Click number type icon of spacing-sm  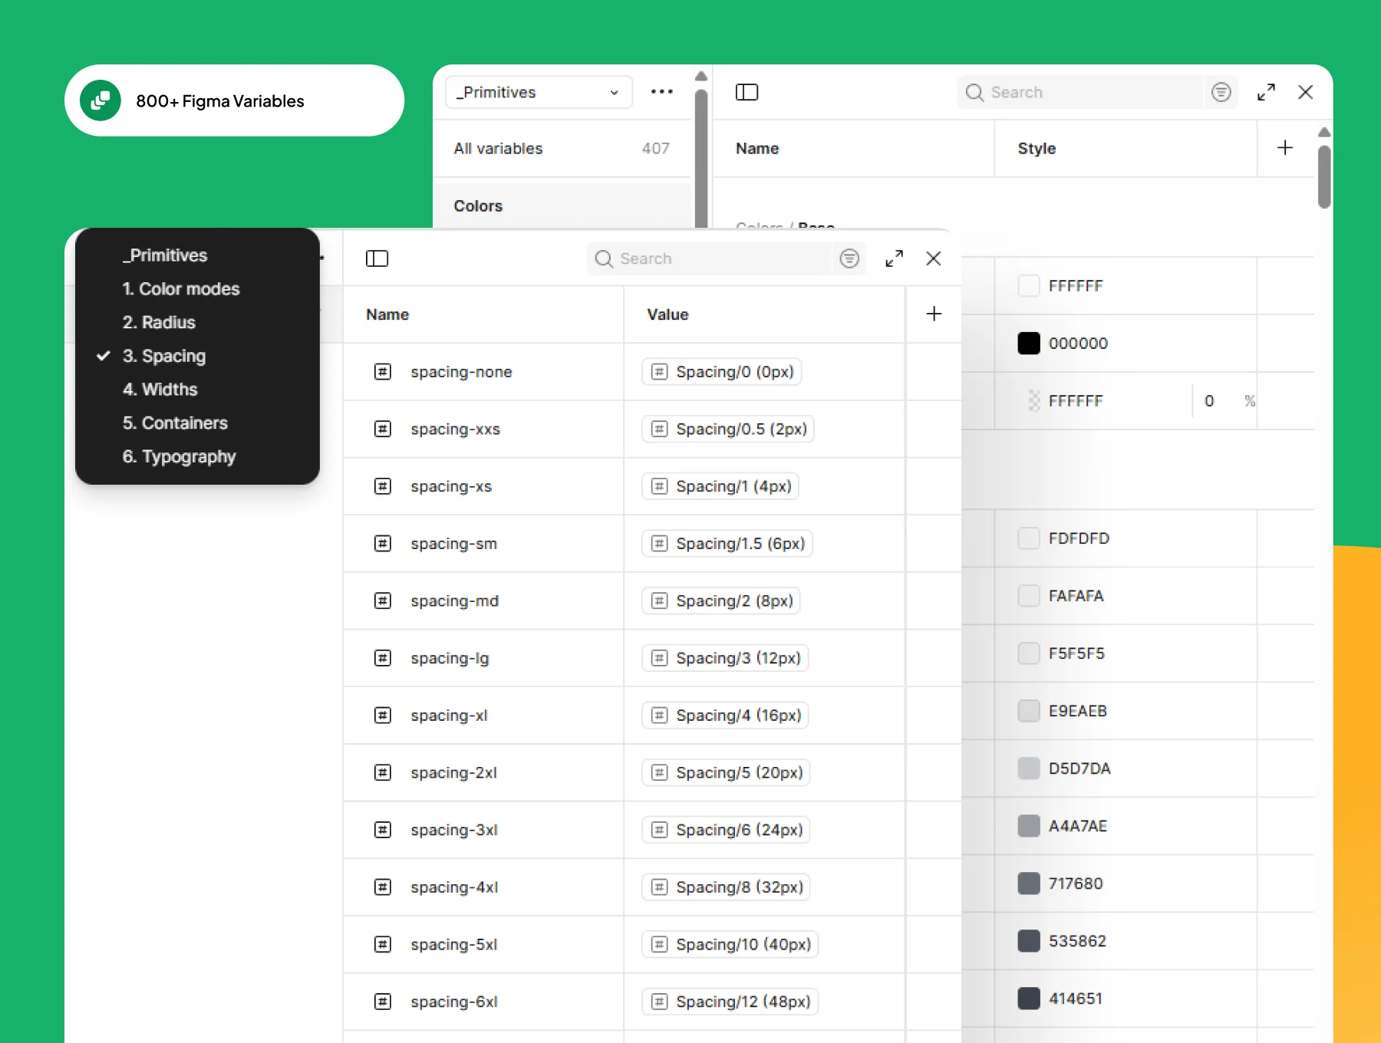coord(382,544)
